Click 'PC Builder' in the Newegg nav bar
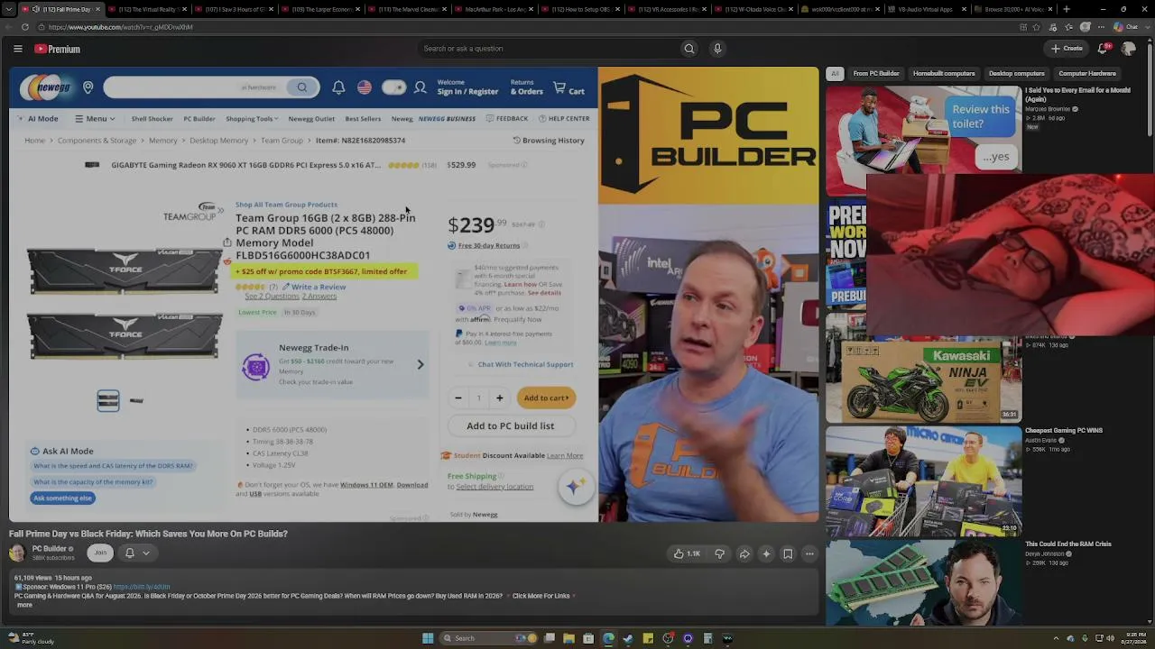 199,119
